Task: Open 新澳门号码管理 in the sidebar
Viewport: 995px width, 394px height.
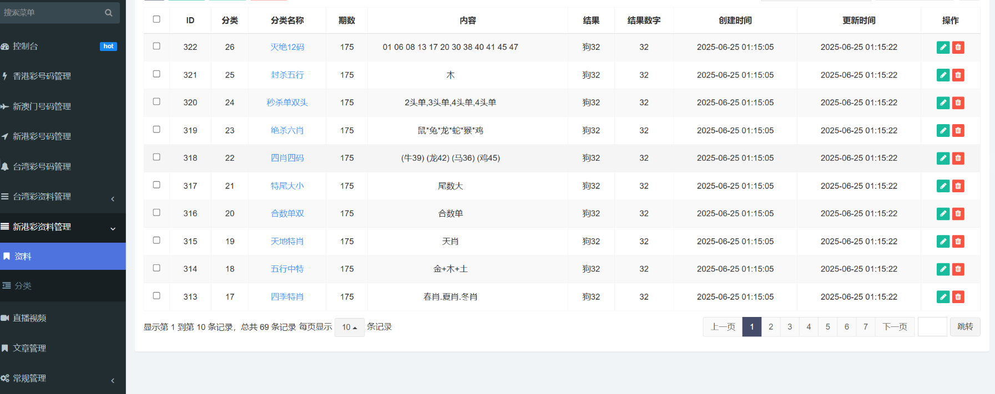Action: coord(42,106)
